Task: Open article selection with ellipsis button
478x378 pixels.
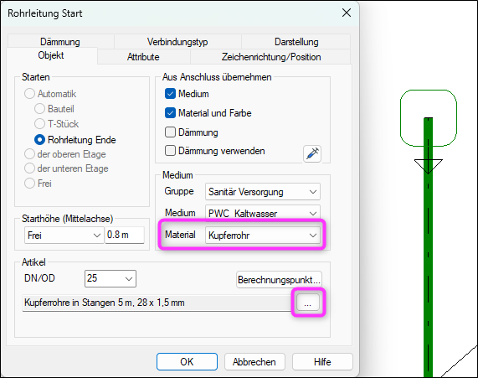Action: 308,303
